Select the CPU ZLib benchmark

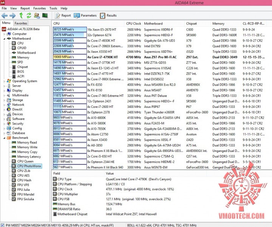click(x=23, y=171)
